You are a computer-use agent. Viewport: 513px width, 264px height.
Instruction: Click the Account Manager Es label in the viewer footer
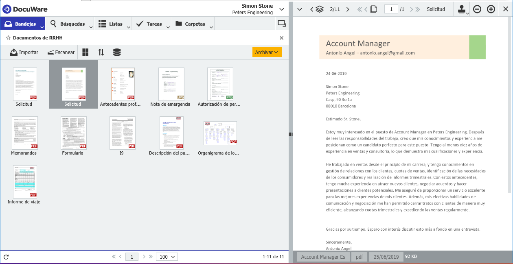[322, 257]
